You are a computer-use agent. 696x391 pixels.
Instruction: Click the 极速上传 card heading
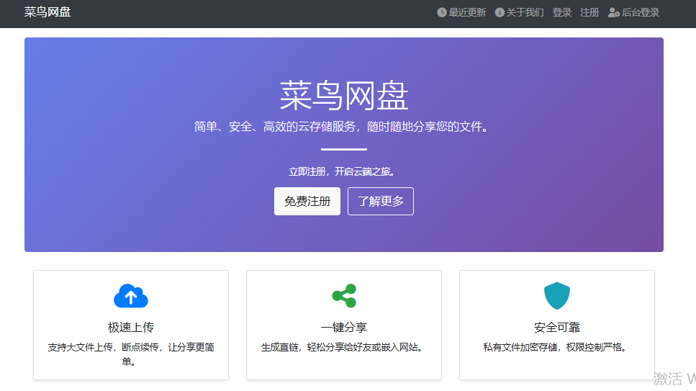(x=131, y=328)
